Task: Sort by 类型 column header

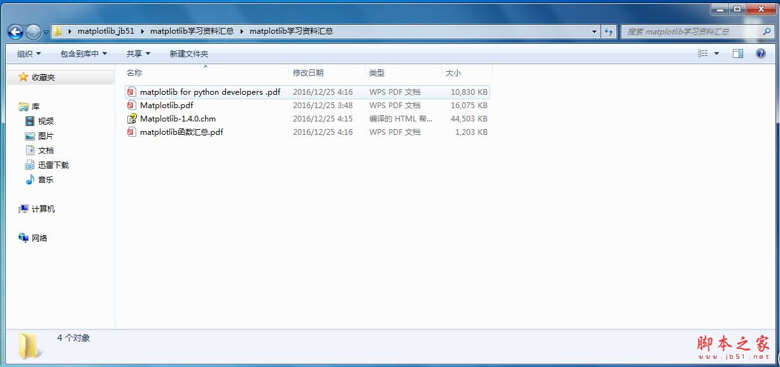Action: tap(404, 73)
